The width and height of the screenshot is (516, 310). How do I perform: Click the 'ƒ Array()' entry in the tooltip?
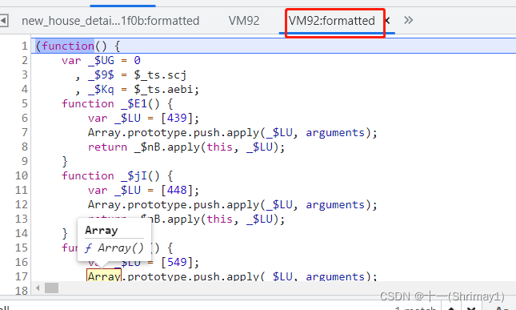point(114,248)
